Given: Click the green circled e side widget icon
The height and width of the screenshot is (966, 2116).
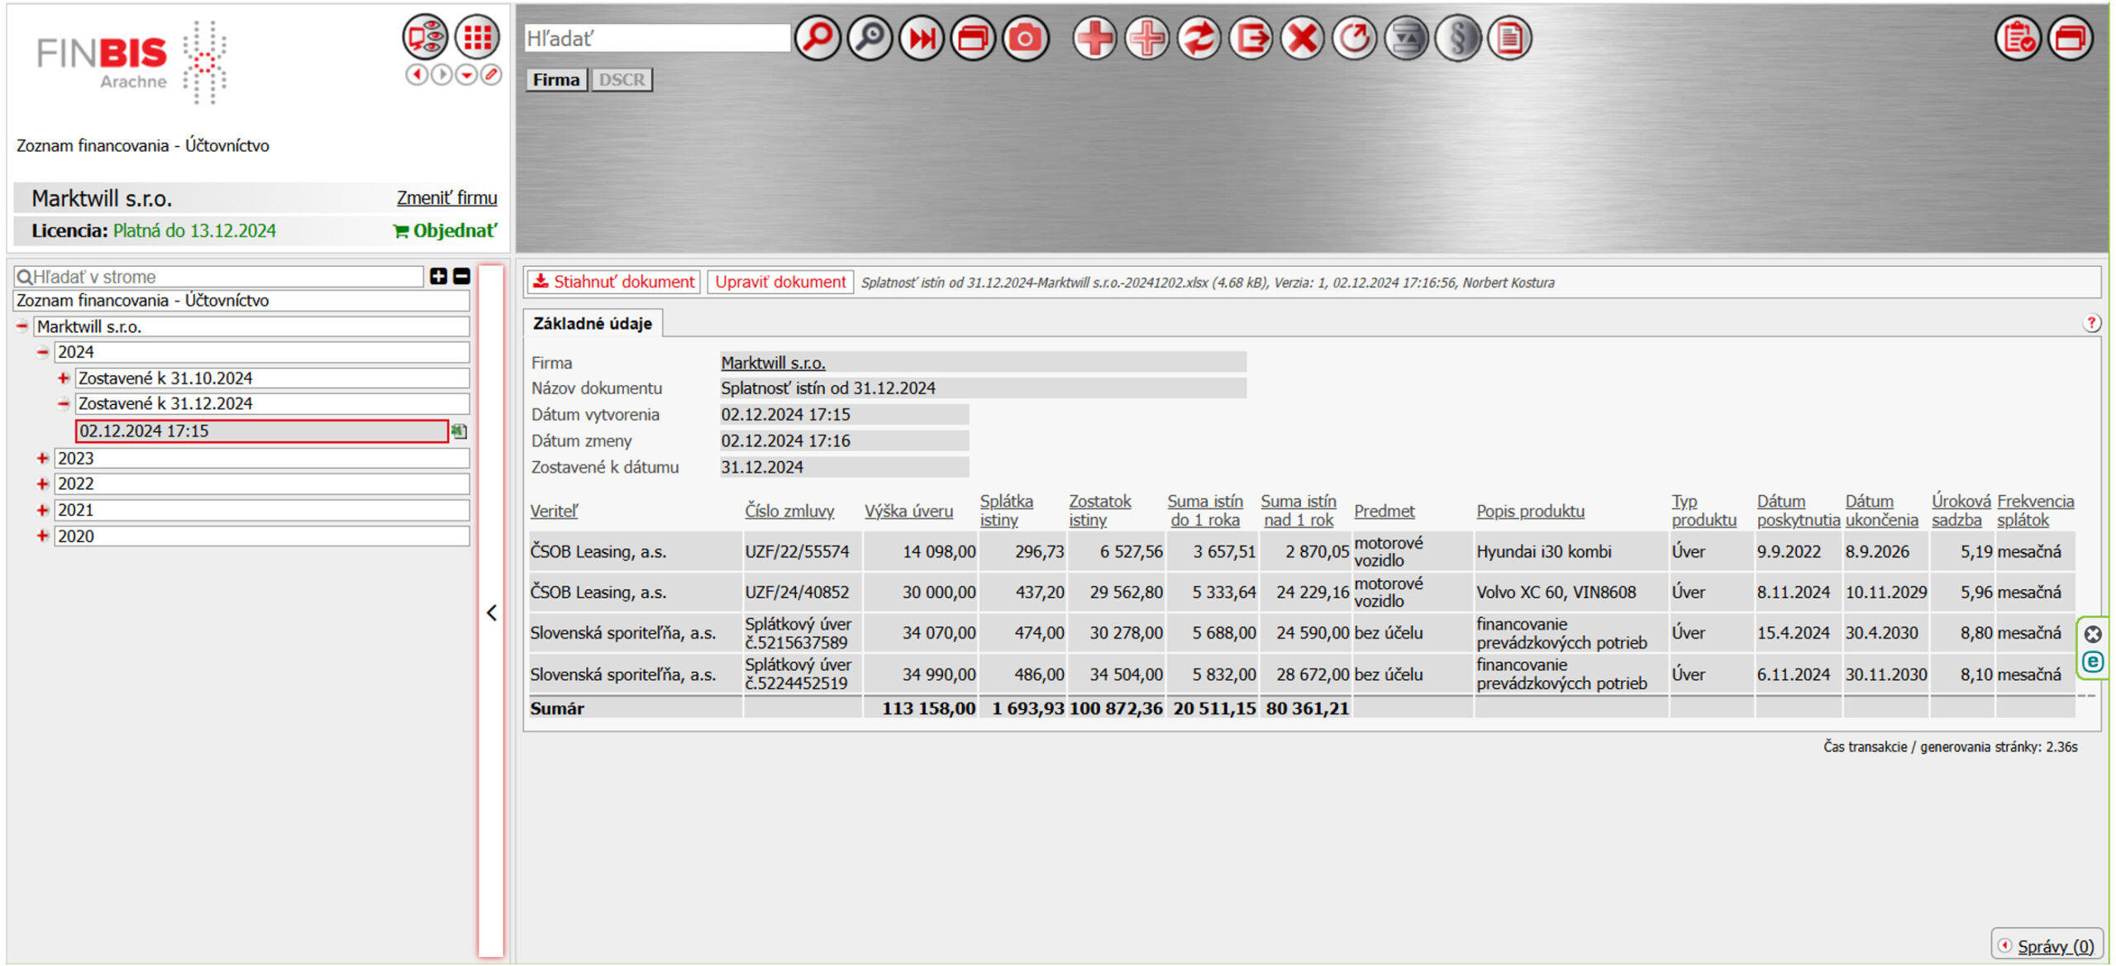Looking at the screenshot, I should pos(2093,662).
